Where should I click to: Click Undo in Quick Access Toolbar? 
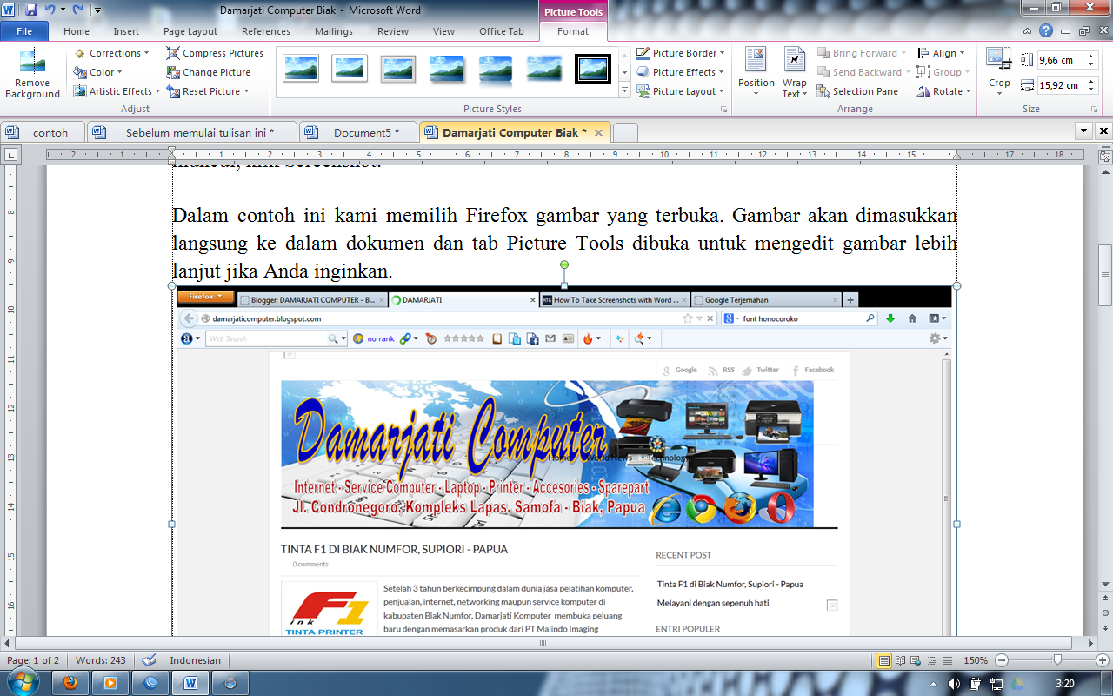tap(50, 10)
